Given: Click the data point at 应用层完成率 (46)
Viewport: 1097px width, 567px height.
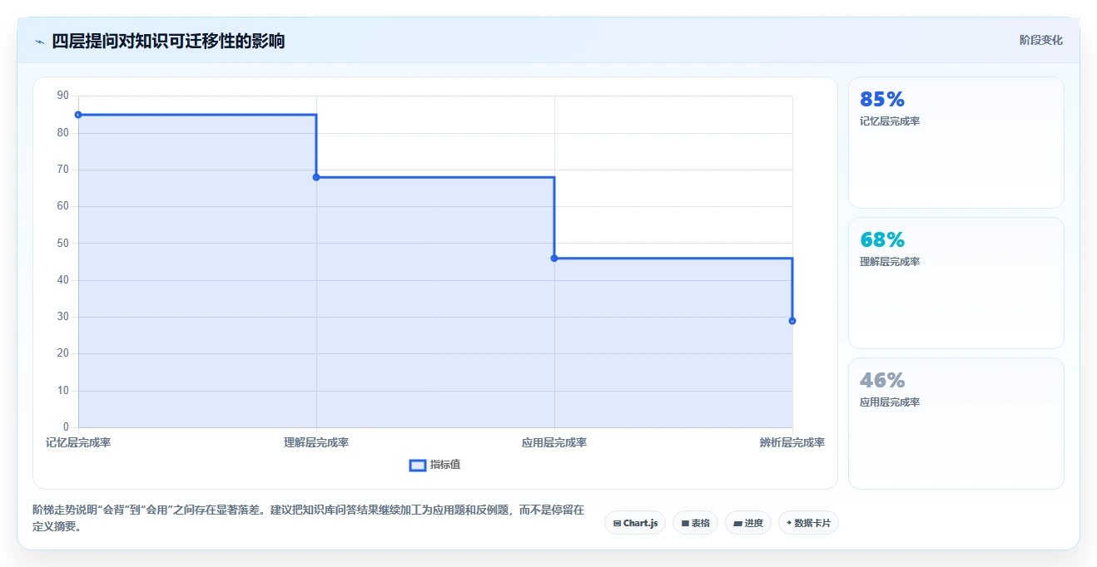Looking at the screenshot, I should 554,259.
